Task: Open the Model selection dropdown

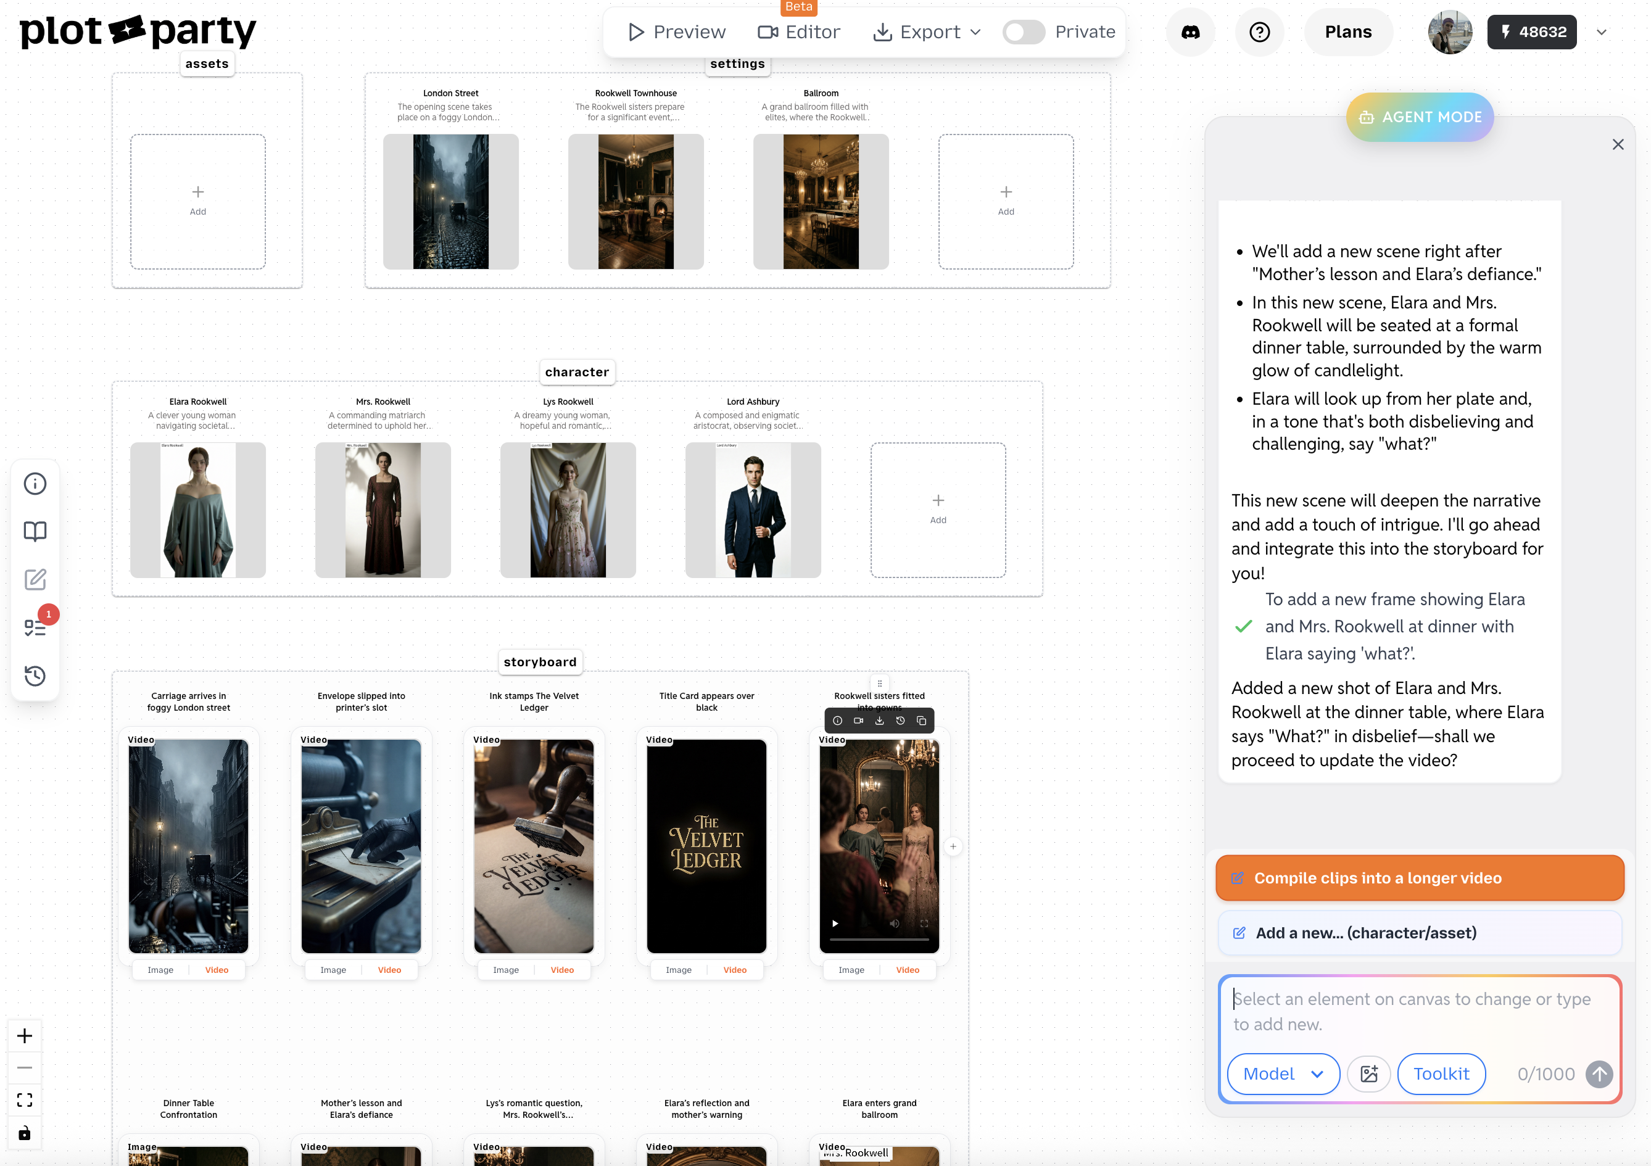Action: coord(1283,1073)
